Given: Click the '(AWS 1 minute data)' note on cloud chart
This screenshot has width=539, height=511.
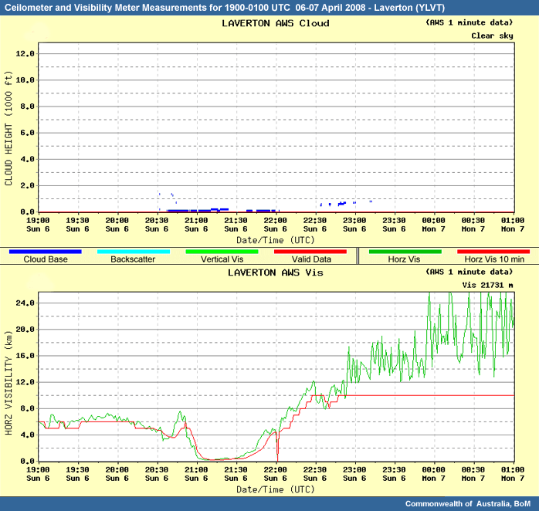Looking at the screenshot, I should 470,22.
